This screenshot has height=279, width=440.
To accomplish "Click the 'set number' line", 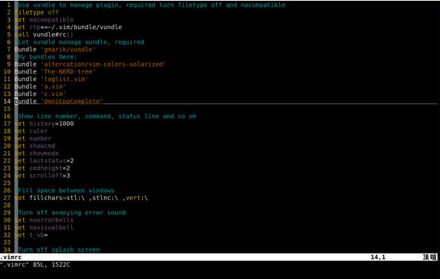I will [x=33, y=139].
